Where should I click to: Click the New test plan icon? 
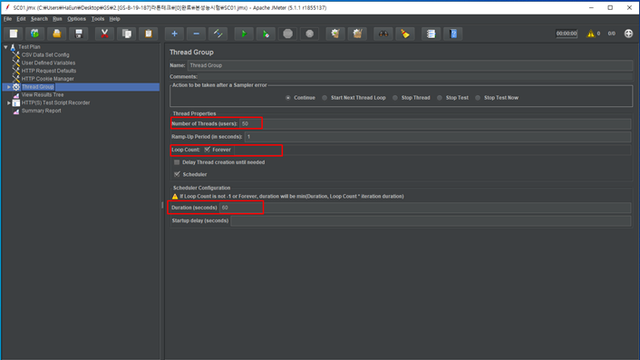coord(14,34)
